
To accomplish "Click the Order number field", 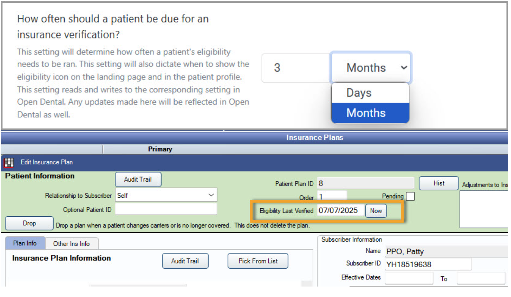I will tap(332, 196).
